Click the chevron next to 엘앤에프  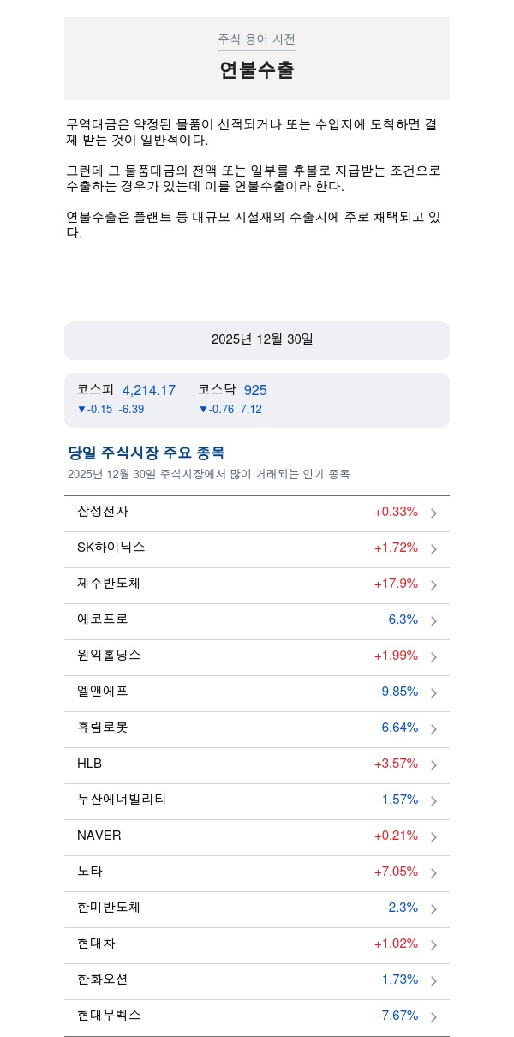click(433, 693)
